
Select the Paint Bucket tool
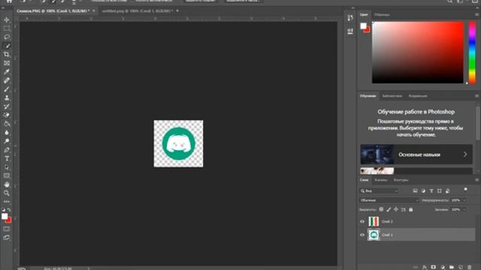click(x=7, y=124)
